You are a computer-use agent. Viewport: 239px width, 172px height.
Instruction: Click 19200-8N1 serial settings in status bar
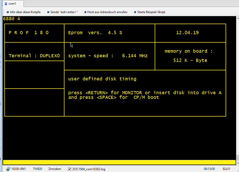point(19,169)
